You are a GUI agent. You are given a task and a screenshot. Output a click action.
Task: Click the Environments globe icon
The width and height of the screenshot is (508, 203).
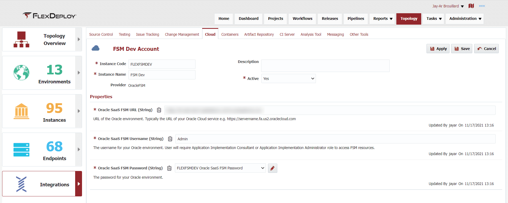pyautogui.click(x=21, y=73)
